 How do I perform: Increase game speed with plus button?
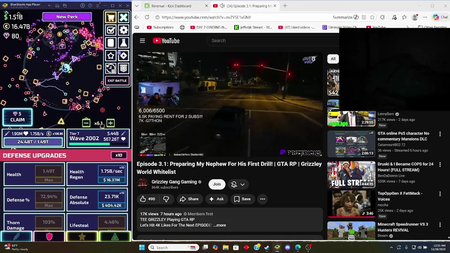pyautogui.click(x=110, y=123)
